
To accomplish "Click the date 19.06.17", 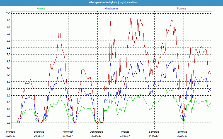I will point(10,136).
